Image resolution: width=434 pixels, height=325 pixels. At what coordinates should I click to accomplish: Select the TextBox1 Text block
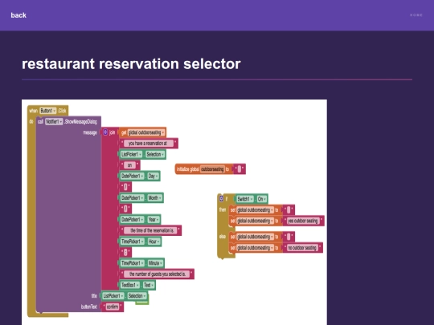click(137, 285)
